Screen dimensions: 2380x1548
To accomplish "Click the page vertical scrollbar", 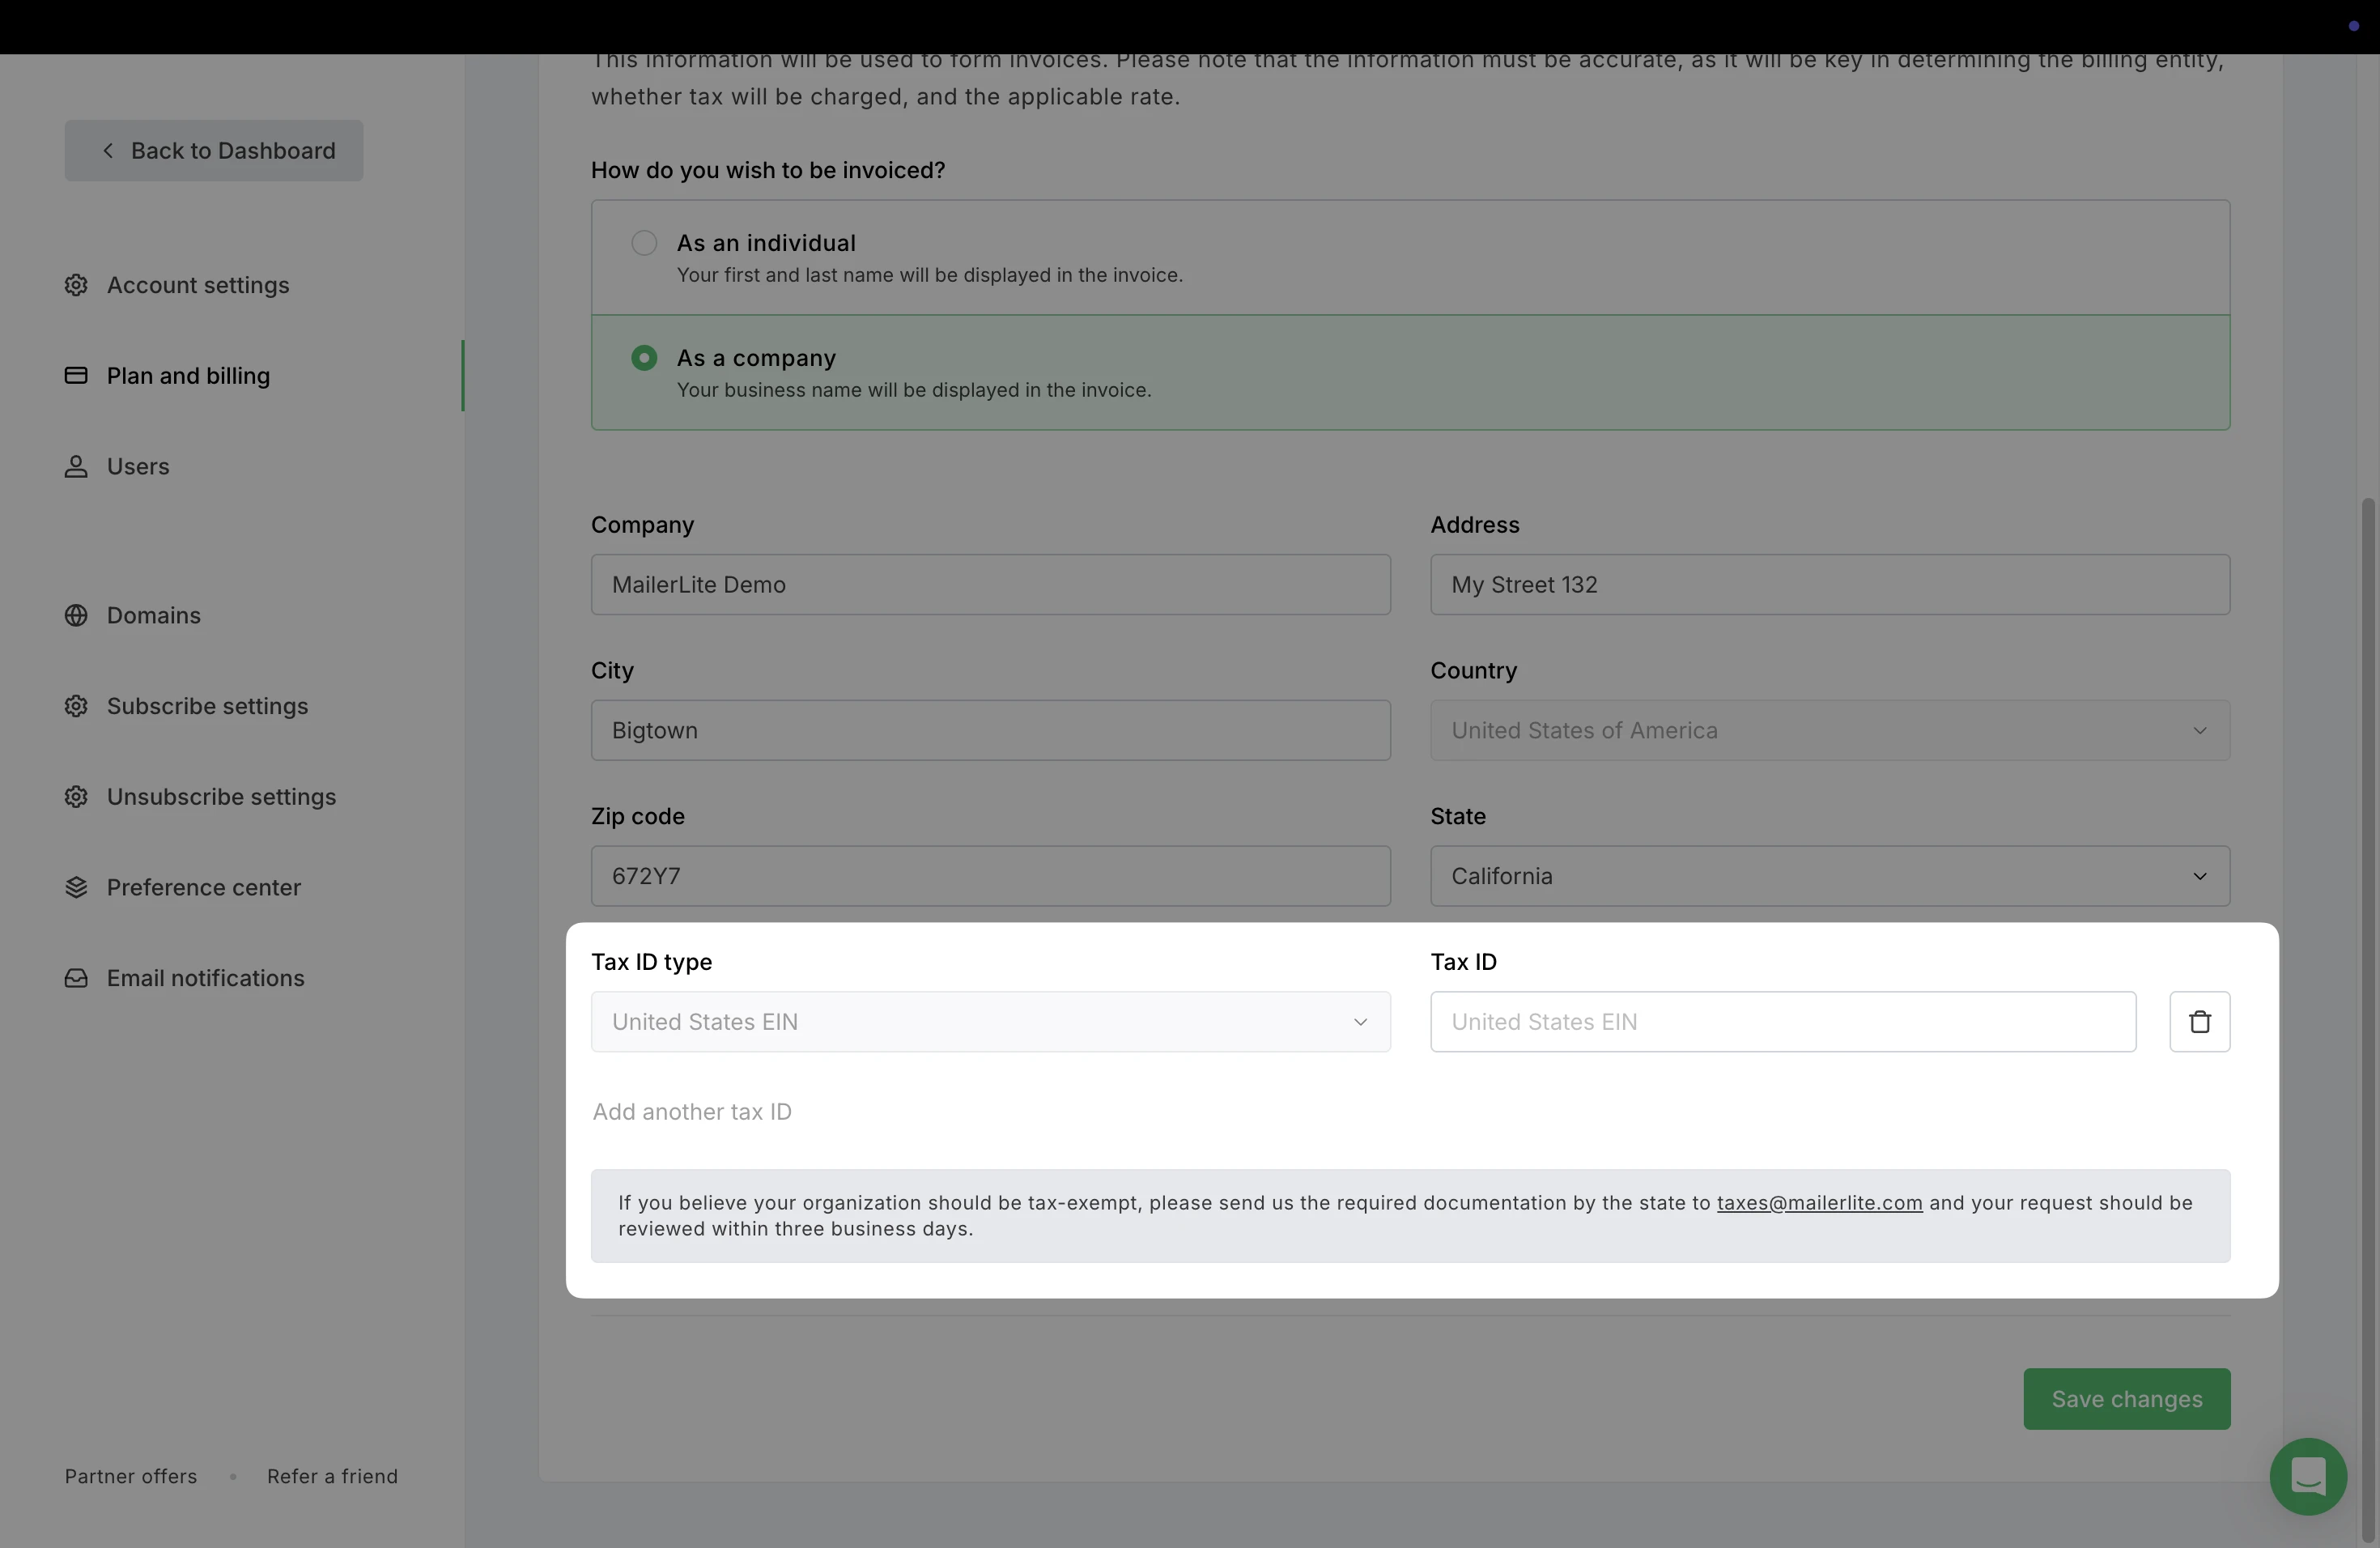I will pos(2367,1000).
